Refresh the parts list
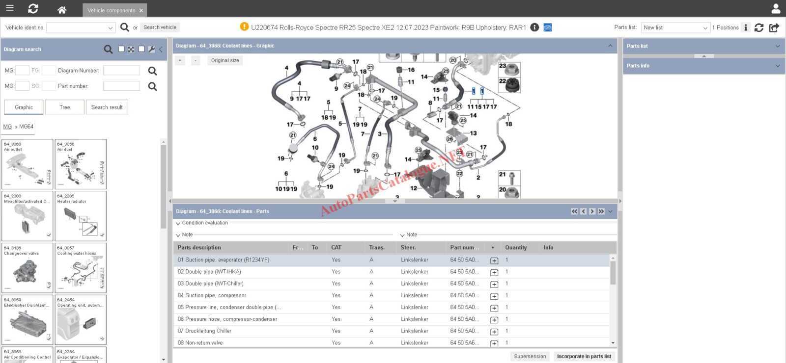This screenshot has width=786, height=363. coord(759,27)
